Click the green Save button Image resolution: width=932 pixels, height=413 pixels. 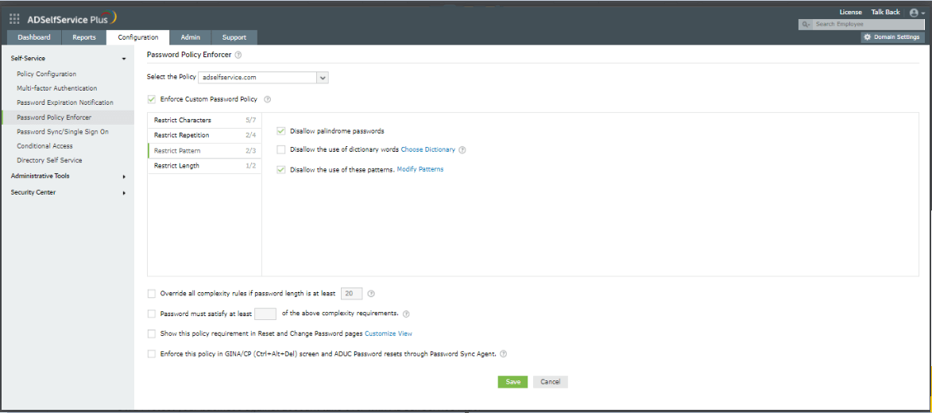click(x=512, y=381)
